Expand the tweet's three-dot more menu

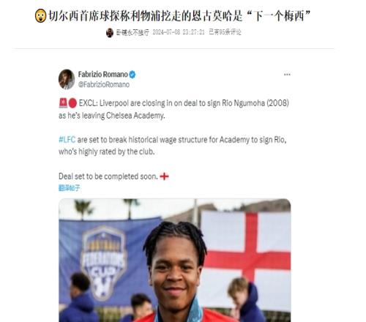pyautogui.click(x=287, y=75)
